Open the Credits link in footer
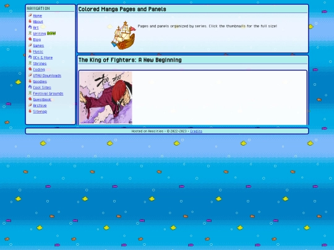 pos(196,131)
